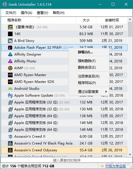133x169 pixels.
Task: Sort by the 大小 column header
Action: click(x=86, y=20)
